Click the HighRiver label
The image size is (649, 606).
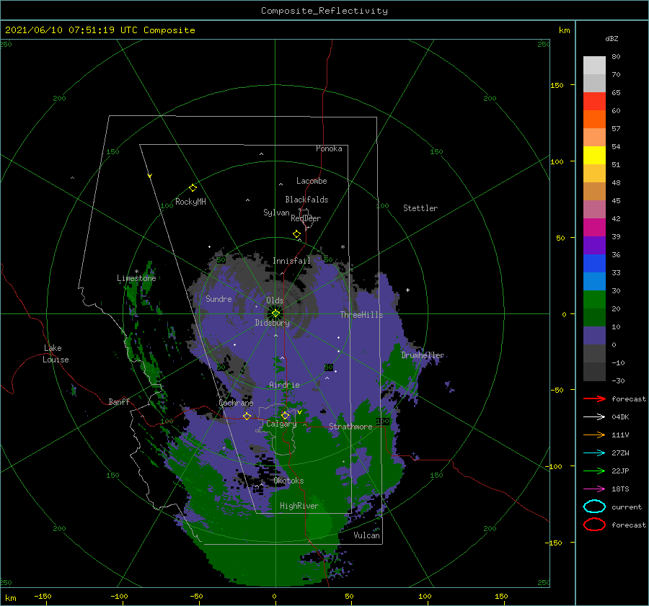click(x=299, y=506)
